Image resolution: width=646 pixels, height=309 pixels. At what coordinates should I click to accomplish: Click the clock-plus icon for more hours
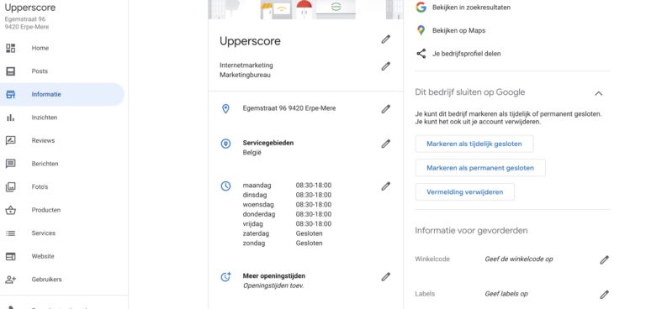(225, 277)
